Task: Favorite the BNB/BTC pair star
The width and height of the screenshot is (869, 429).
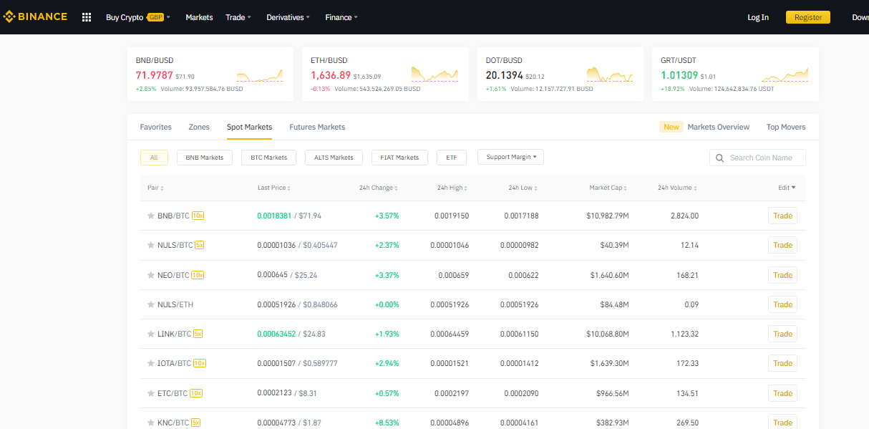Action: click(x=150, y=216)
